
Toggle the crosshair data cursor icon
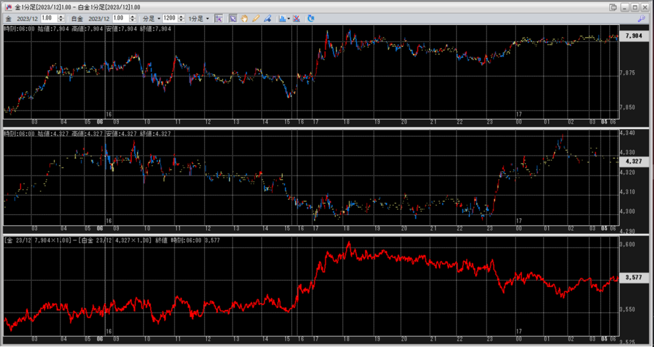[x=218, y=18]
